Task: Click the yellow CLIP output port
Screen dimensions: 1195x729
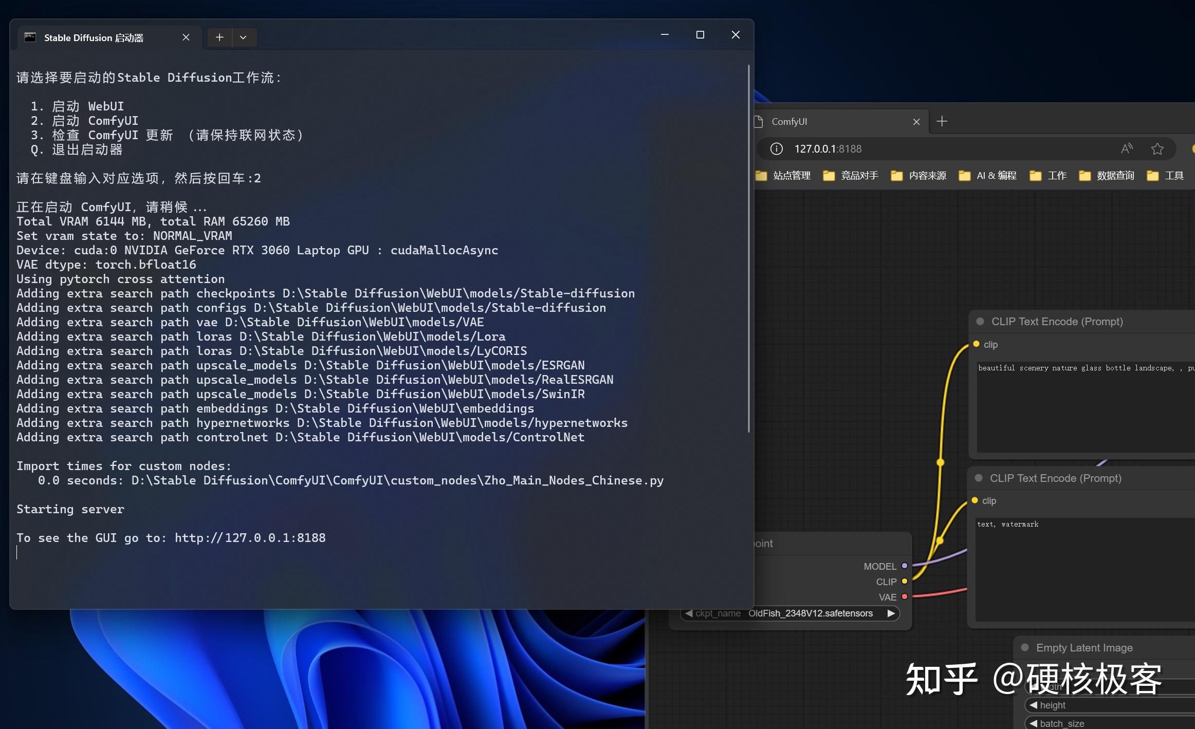Action: click(x=906, y=582)
